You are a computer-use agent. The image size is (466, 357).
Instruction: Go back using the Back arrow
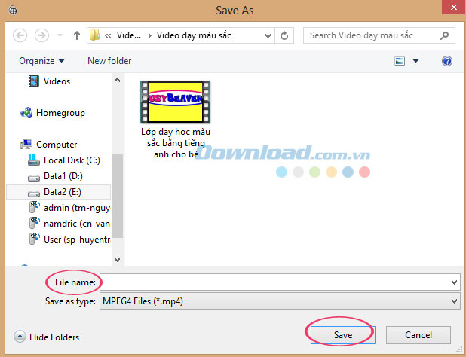[20, 35]
